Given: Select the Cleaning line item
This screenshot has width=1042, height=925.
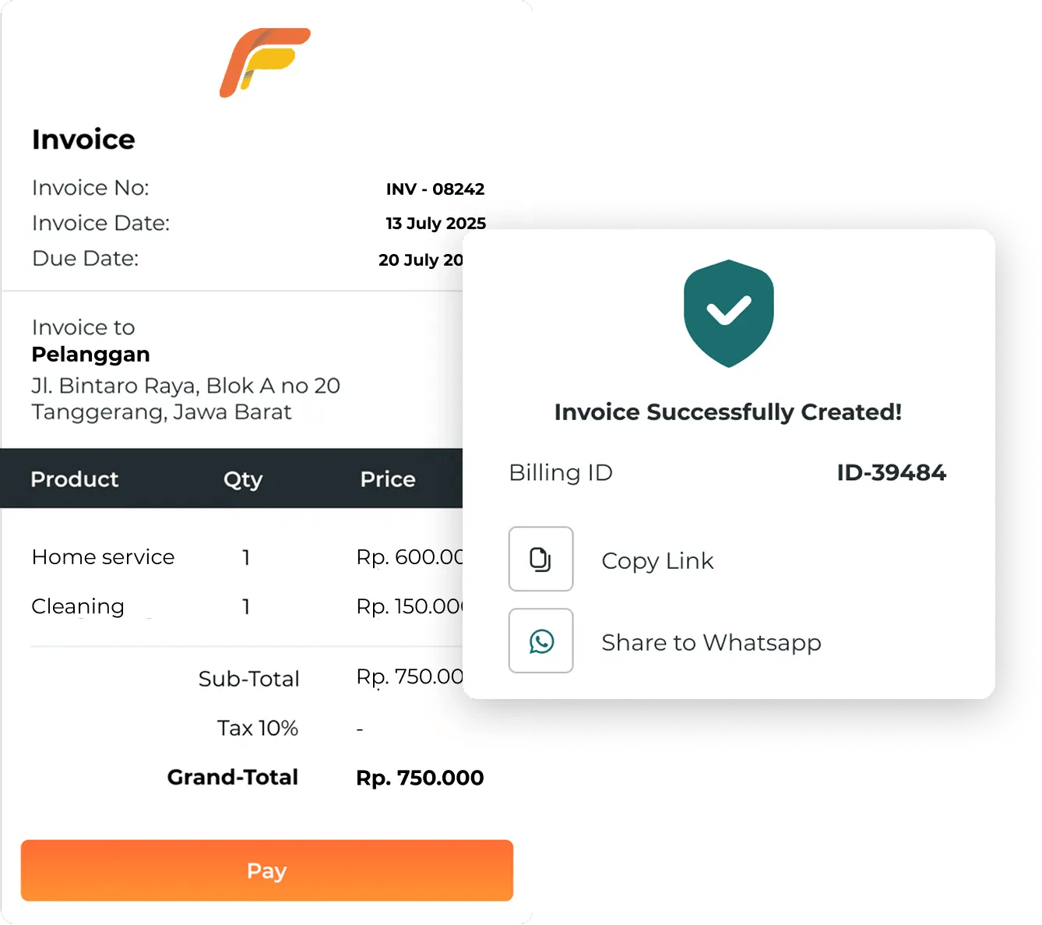Looking at the screenshot, I should pyautogui.click(x=78, y=606).
